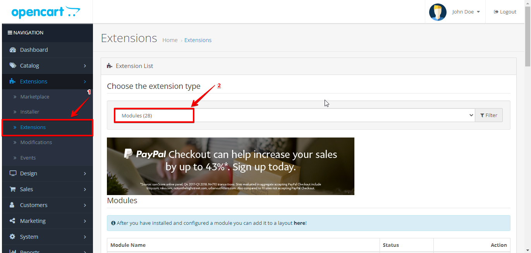Click the Filter button

[x=489, y=115]
